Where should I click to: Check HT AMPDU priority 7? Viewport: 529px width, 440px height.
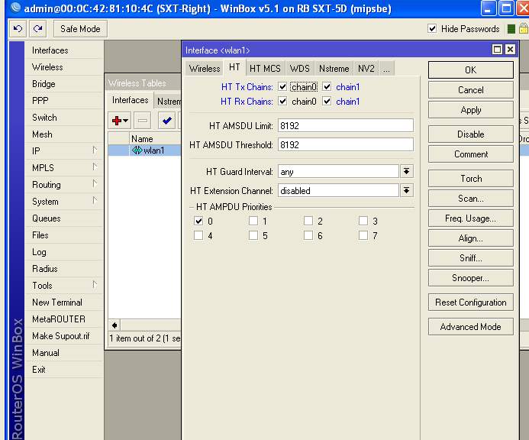[363, 235]
